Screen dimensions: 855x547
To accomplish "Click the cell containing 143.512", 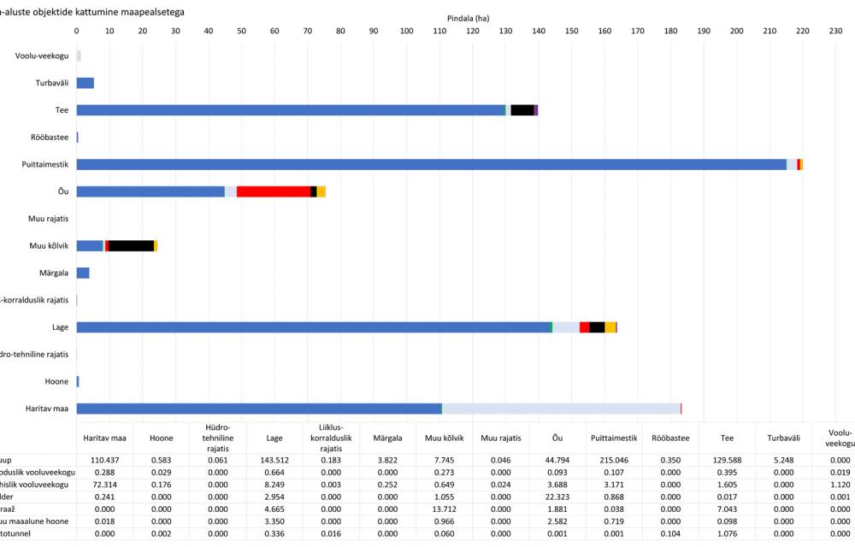I will click(x=274, y=461).
